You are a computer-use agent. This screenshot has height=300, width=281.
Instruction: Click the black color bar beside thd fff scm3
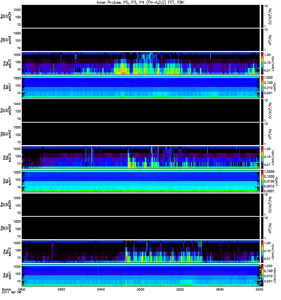(x=262, y=134)
